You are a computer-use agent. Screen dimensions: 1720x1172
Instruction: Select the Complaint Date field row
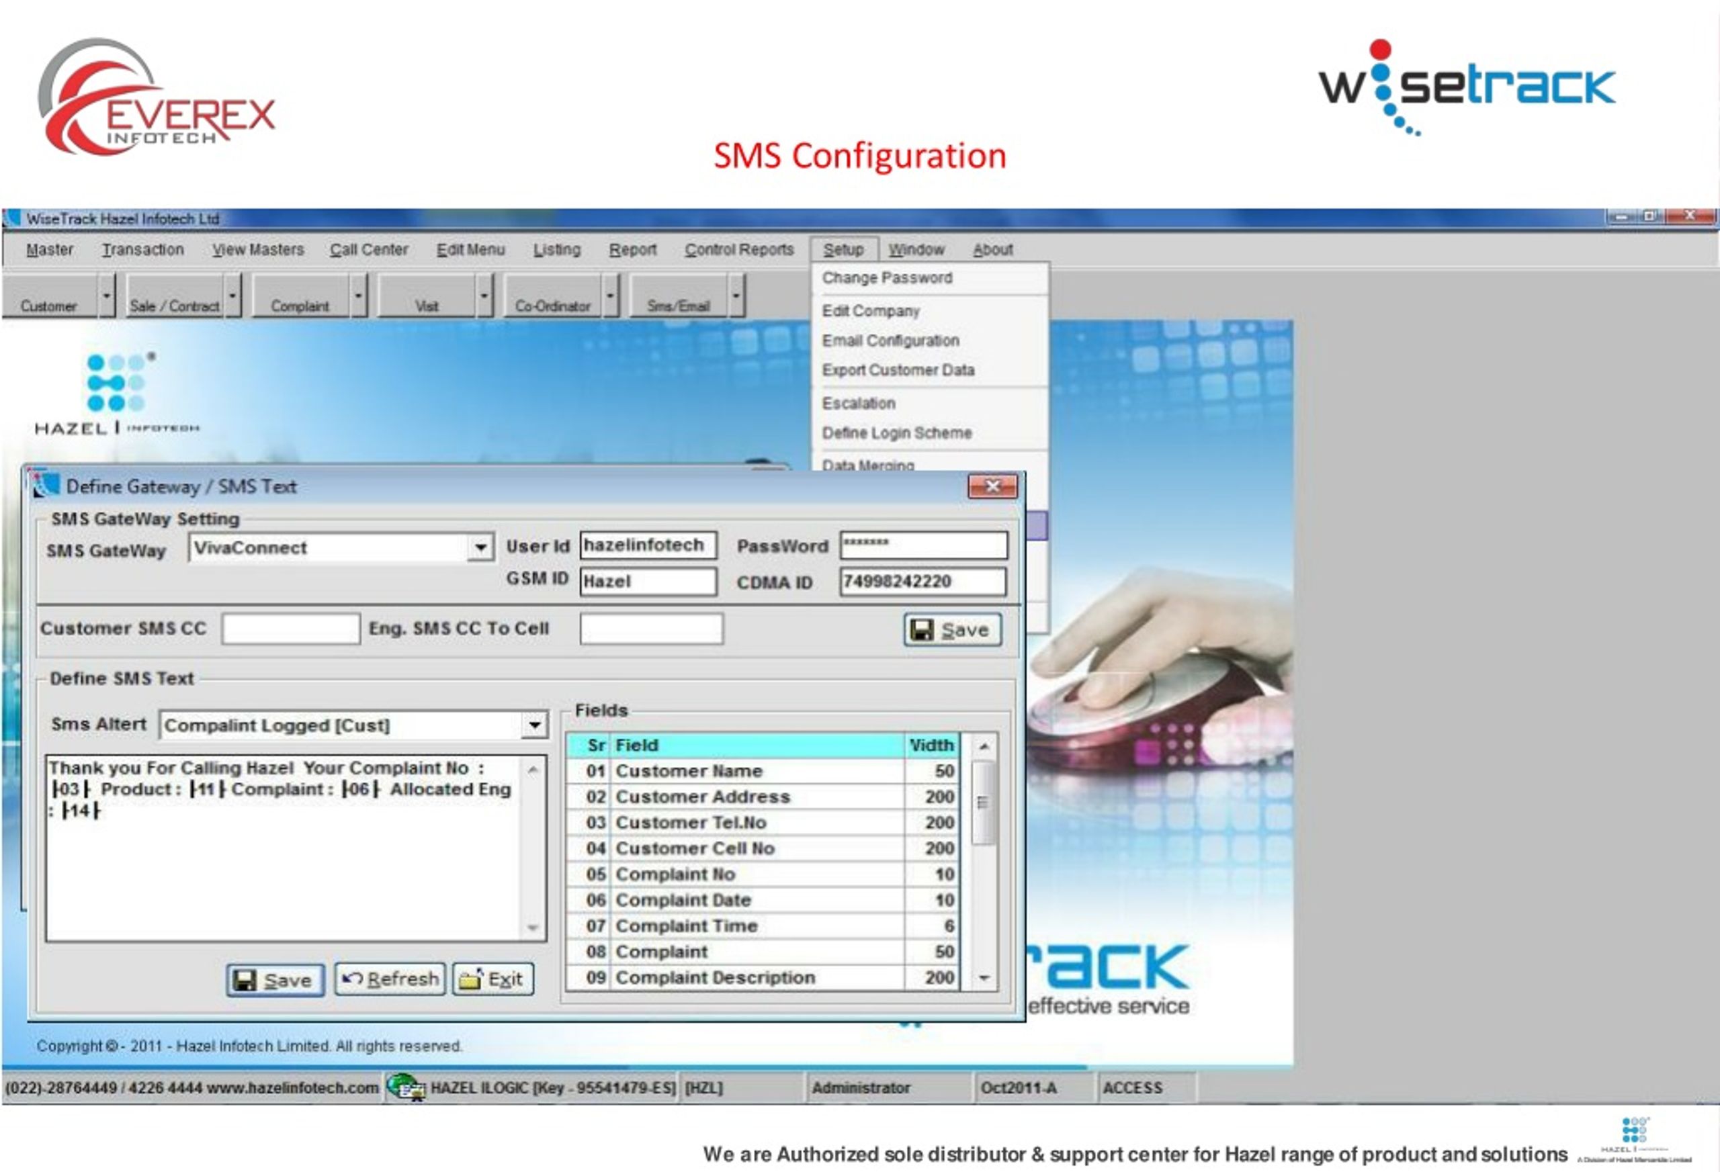[763, 901]
